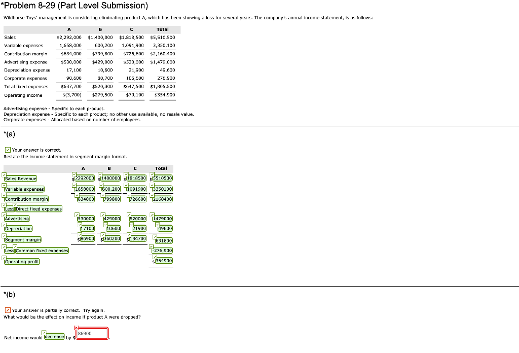
Task: Click product A sales field 2292000
Action: click(x=85, y=178)
